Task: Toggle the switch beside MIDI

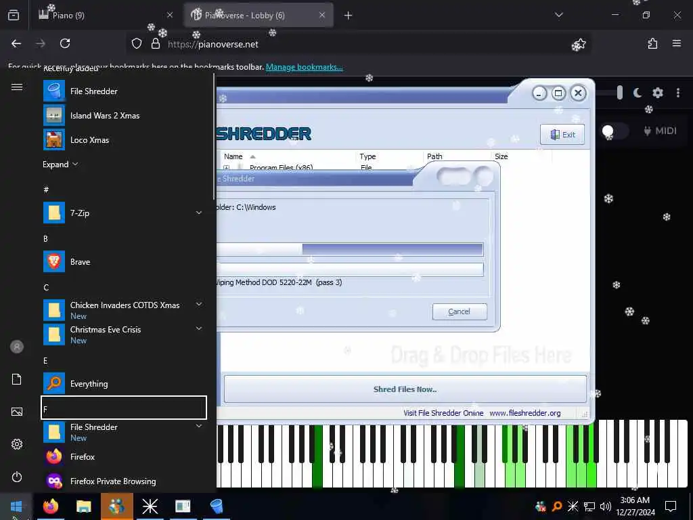Action: click(x=614, y=131)
